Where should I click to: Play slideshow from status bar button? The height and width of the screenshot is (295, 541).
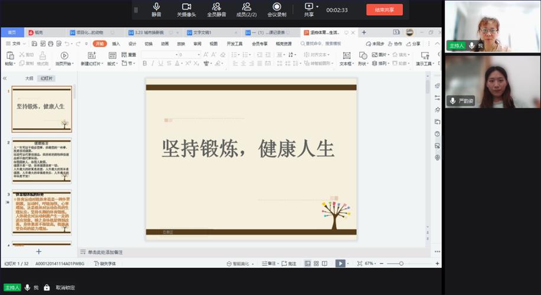[x=340, y=263]
